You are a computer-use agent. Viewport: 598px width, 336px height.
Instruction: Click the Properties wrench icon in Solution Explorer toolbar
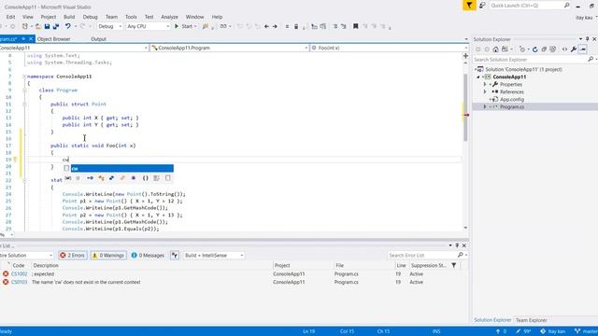tap(573, 49)
